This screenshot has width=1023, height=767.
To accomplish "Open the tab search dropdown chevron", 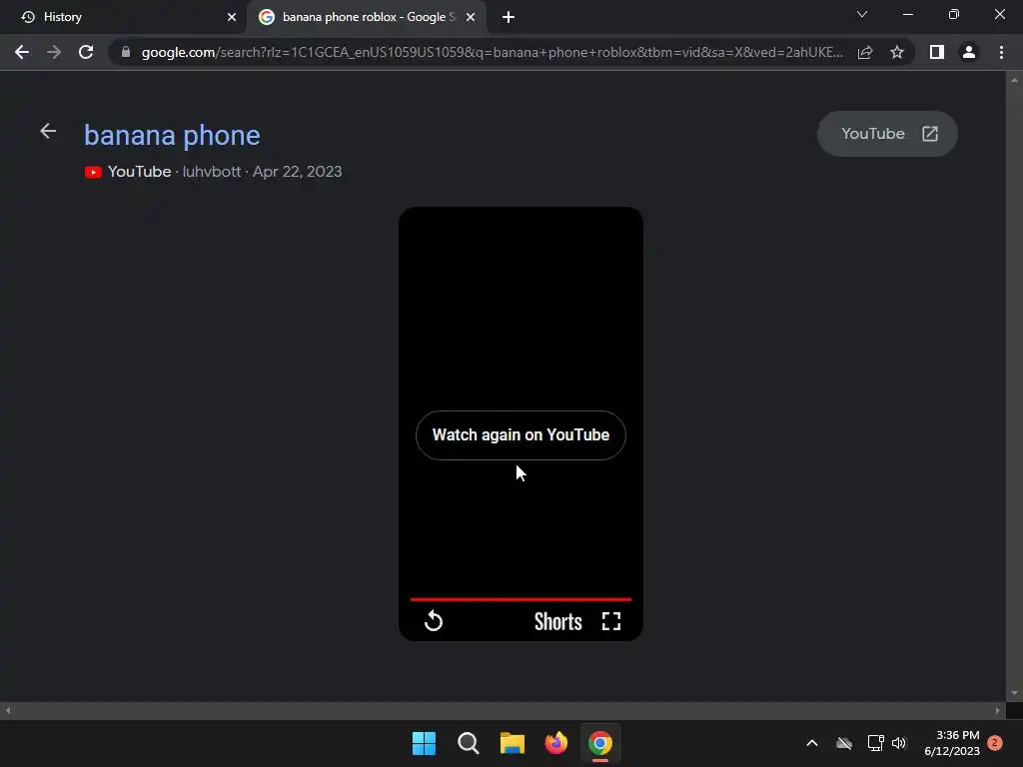I will tap(862, 14).
